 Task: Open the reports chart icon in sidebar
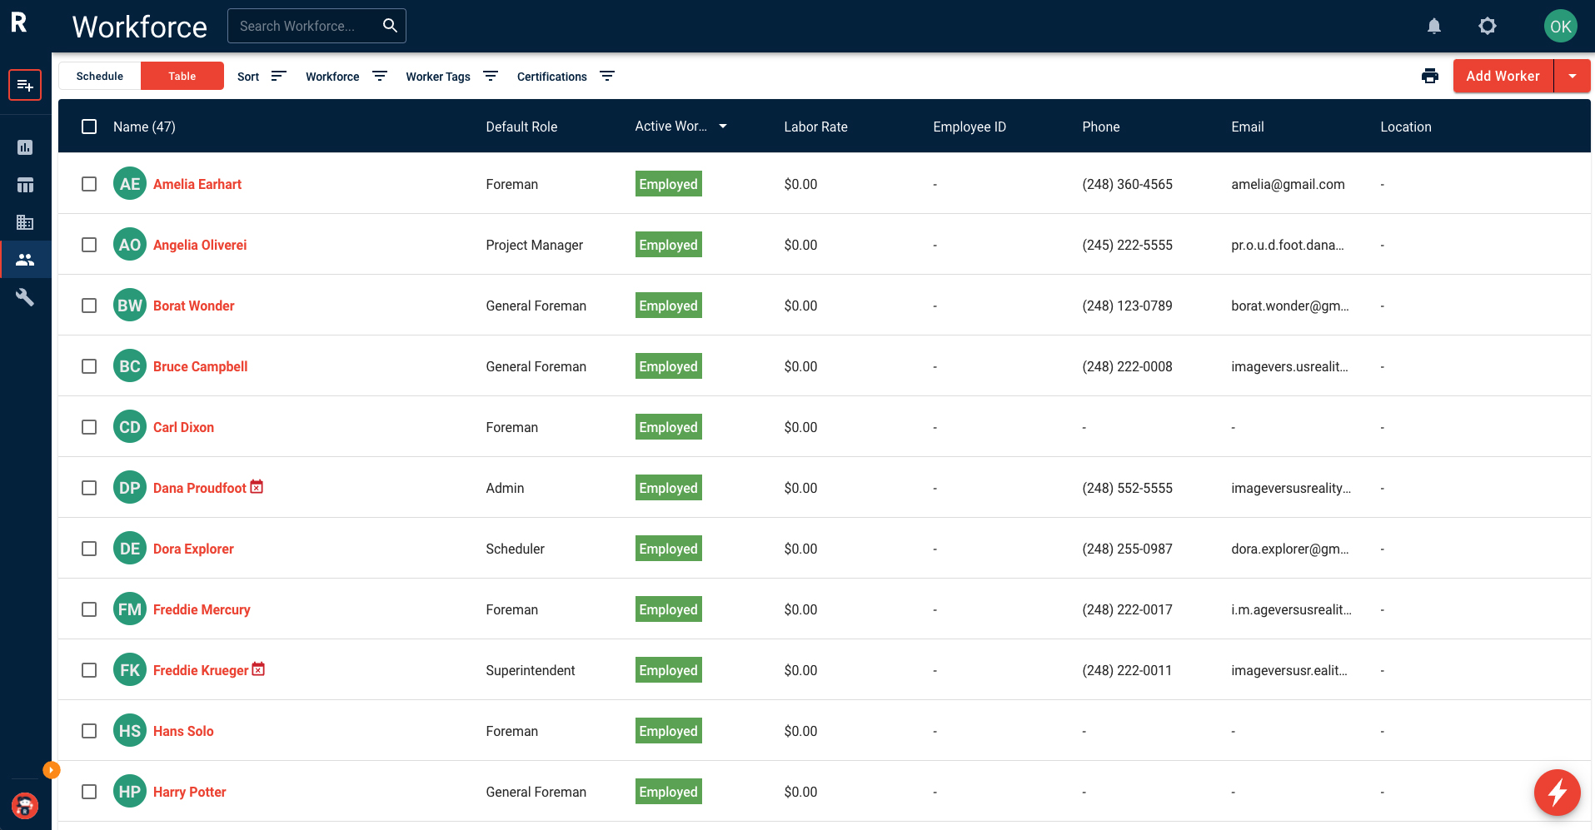pos(25,147)
